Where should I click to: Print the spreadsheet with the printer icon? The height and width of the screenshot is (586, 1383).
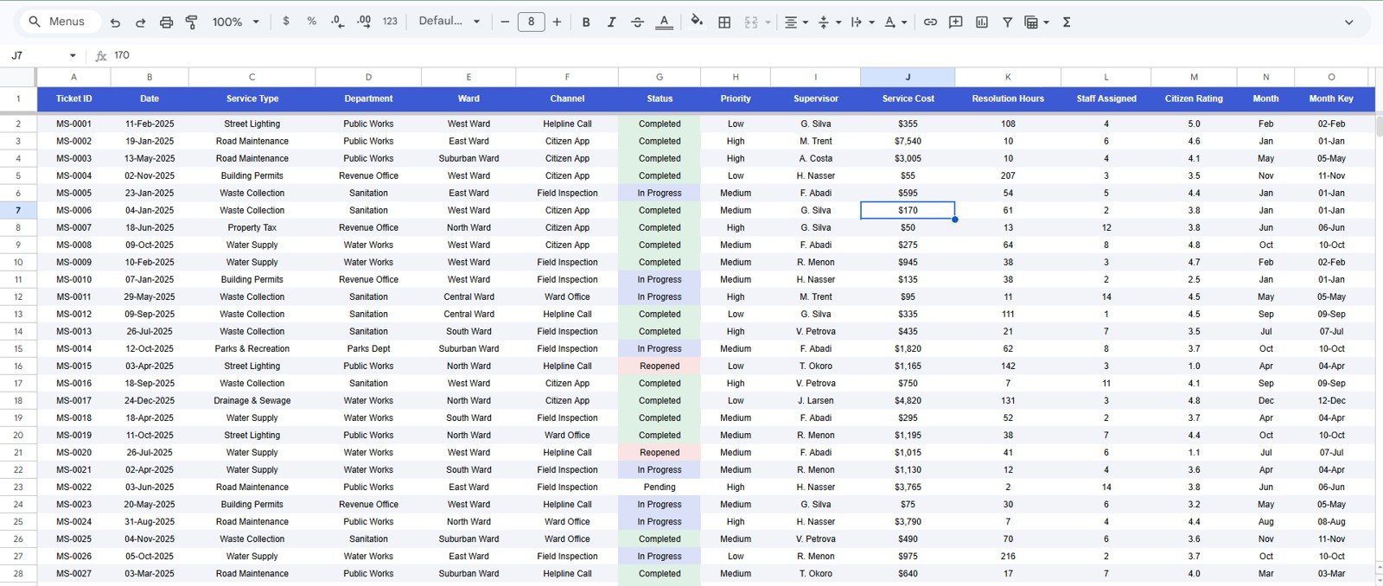(166, 22)
